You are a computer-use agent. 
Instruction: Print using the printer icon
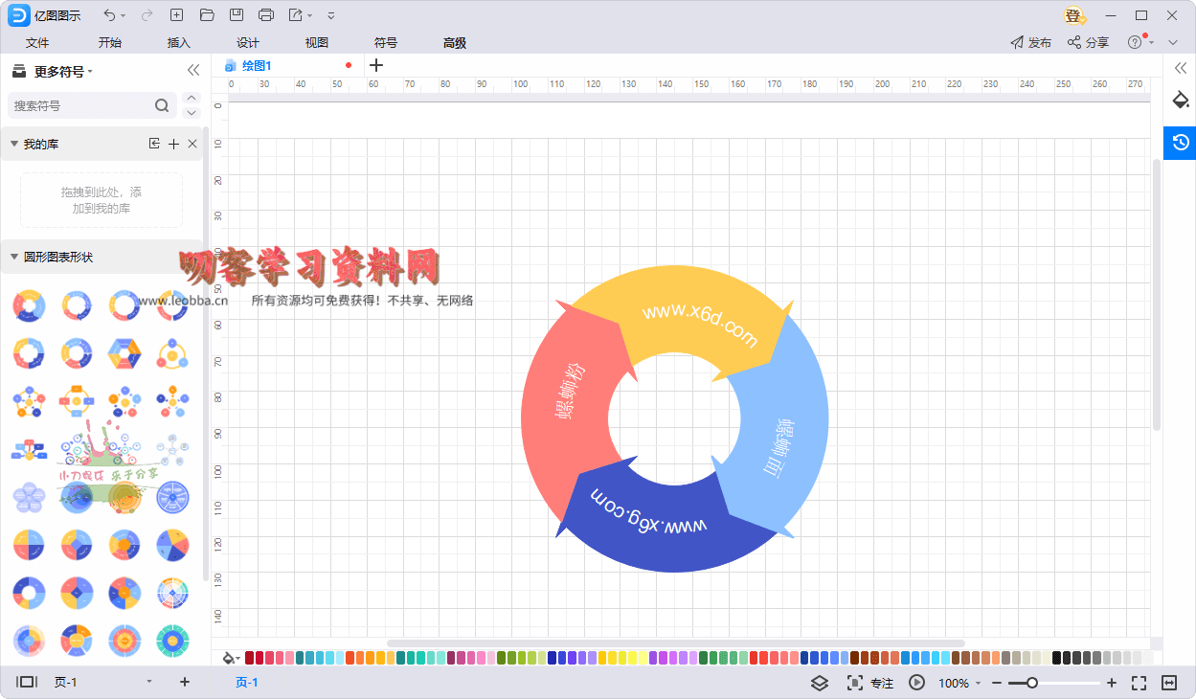point(266,15)
